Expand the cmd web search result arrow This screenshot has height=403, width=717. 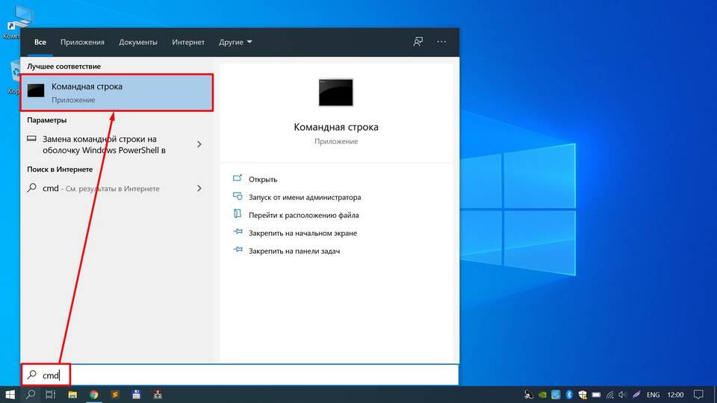click(199, 189)
